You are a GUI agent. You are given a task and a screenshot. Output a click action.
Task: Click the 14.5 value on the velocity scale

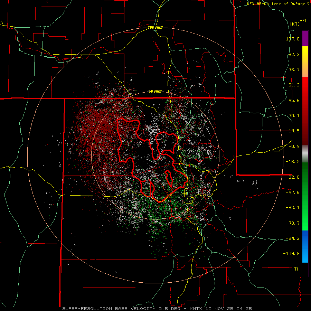[x=294, y=131]
